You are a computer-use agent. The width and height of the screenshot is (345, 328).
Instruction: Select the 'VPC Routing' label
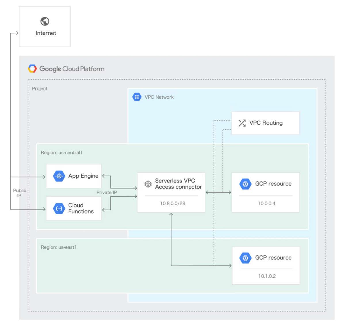pyautogui.click(x=266, y=123)
